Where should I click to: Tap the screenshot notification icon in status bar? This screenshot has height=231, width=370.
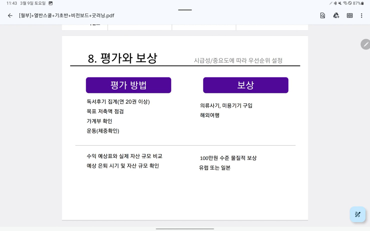click(x=51, y=3)
